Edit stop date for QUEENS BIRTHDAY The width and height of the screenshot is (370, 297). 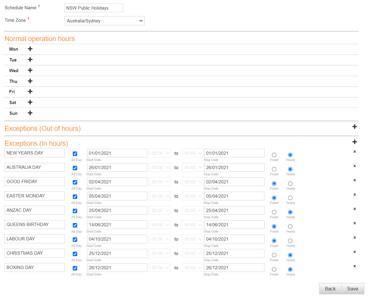coord(234,225)
